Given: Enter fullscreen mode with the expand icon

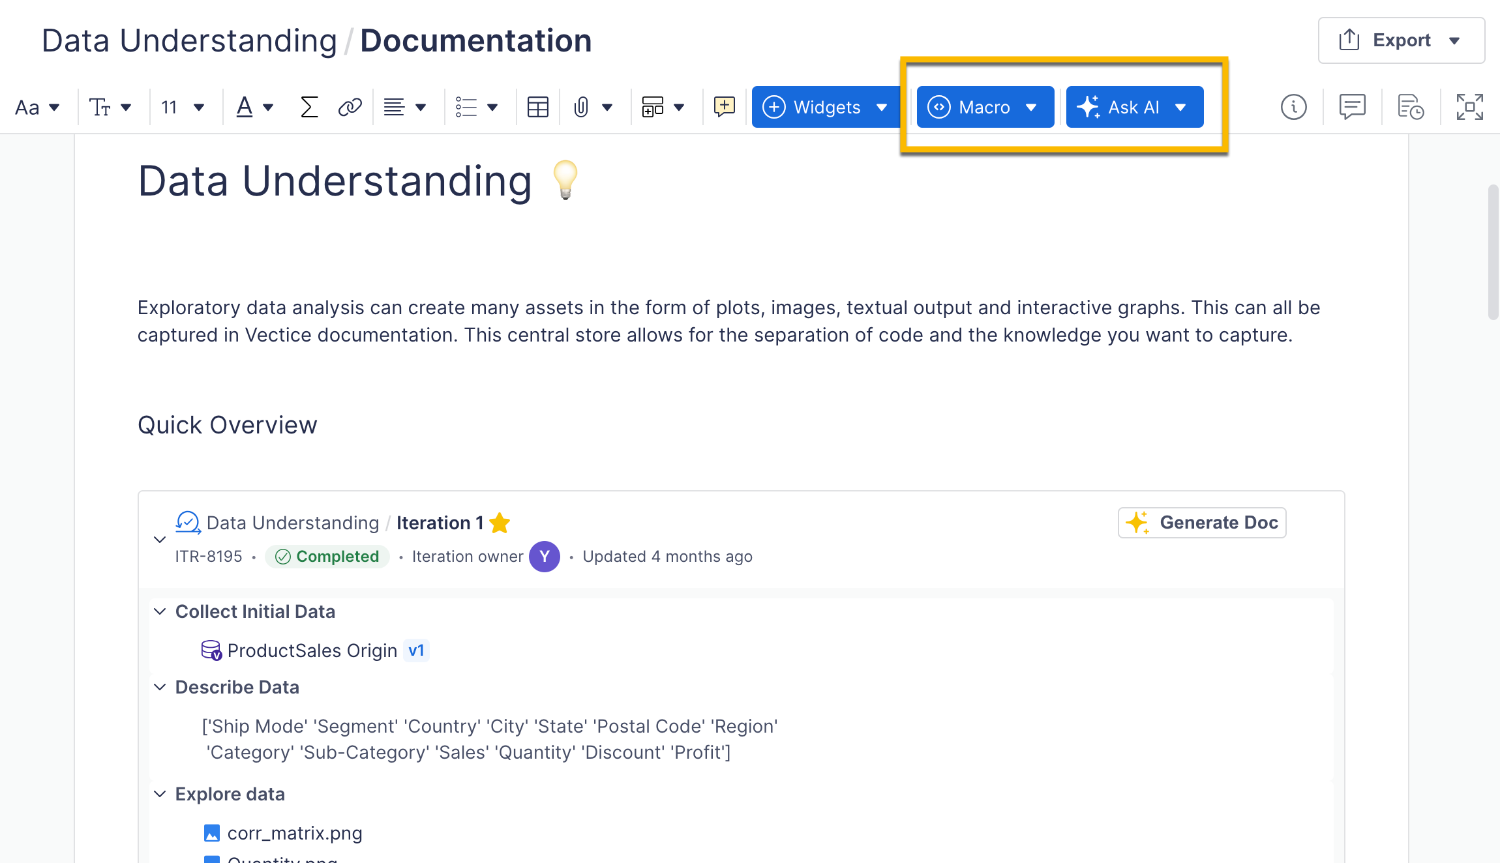Looking at the screenshot, I should [1469, 107].
